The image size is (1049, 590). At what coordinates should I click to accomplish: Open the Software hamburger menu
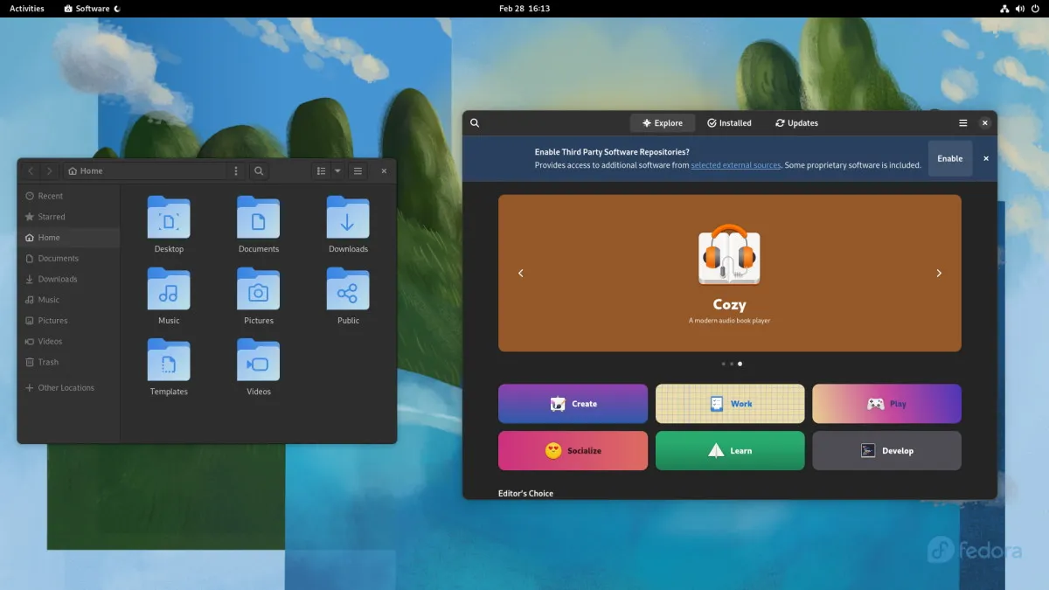[x=962, y=123]
